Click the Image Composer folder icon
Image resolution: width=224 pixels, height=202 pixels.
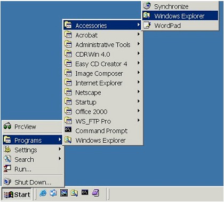click(x=68, y=73)
